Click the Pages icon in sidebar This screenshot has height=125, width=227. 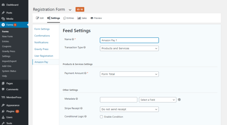pyautogui.click(x=3, y=83)
